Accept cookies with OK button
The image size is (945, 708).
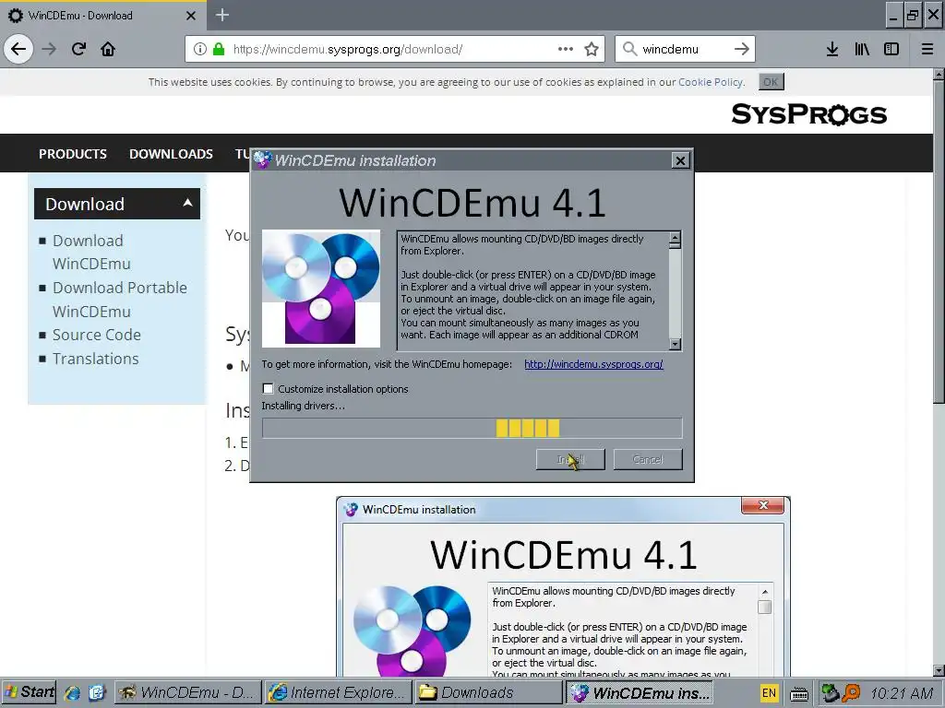pos(771,82)
